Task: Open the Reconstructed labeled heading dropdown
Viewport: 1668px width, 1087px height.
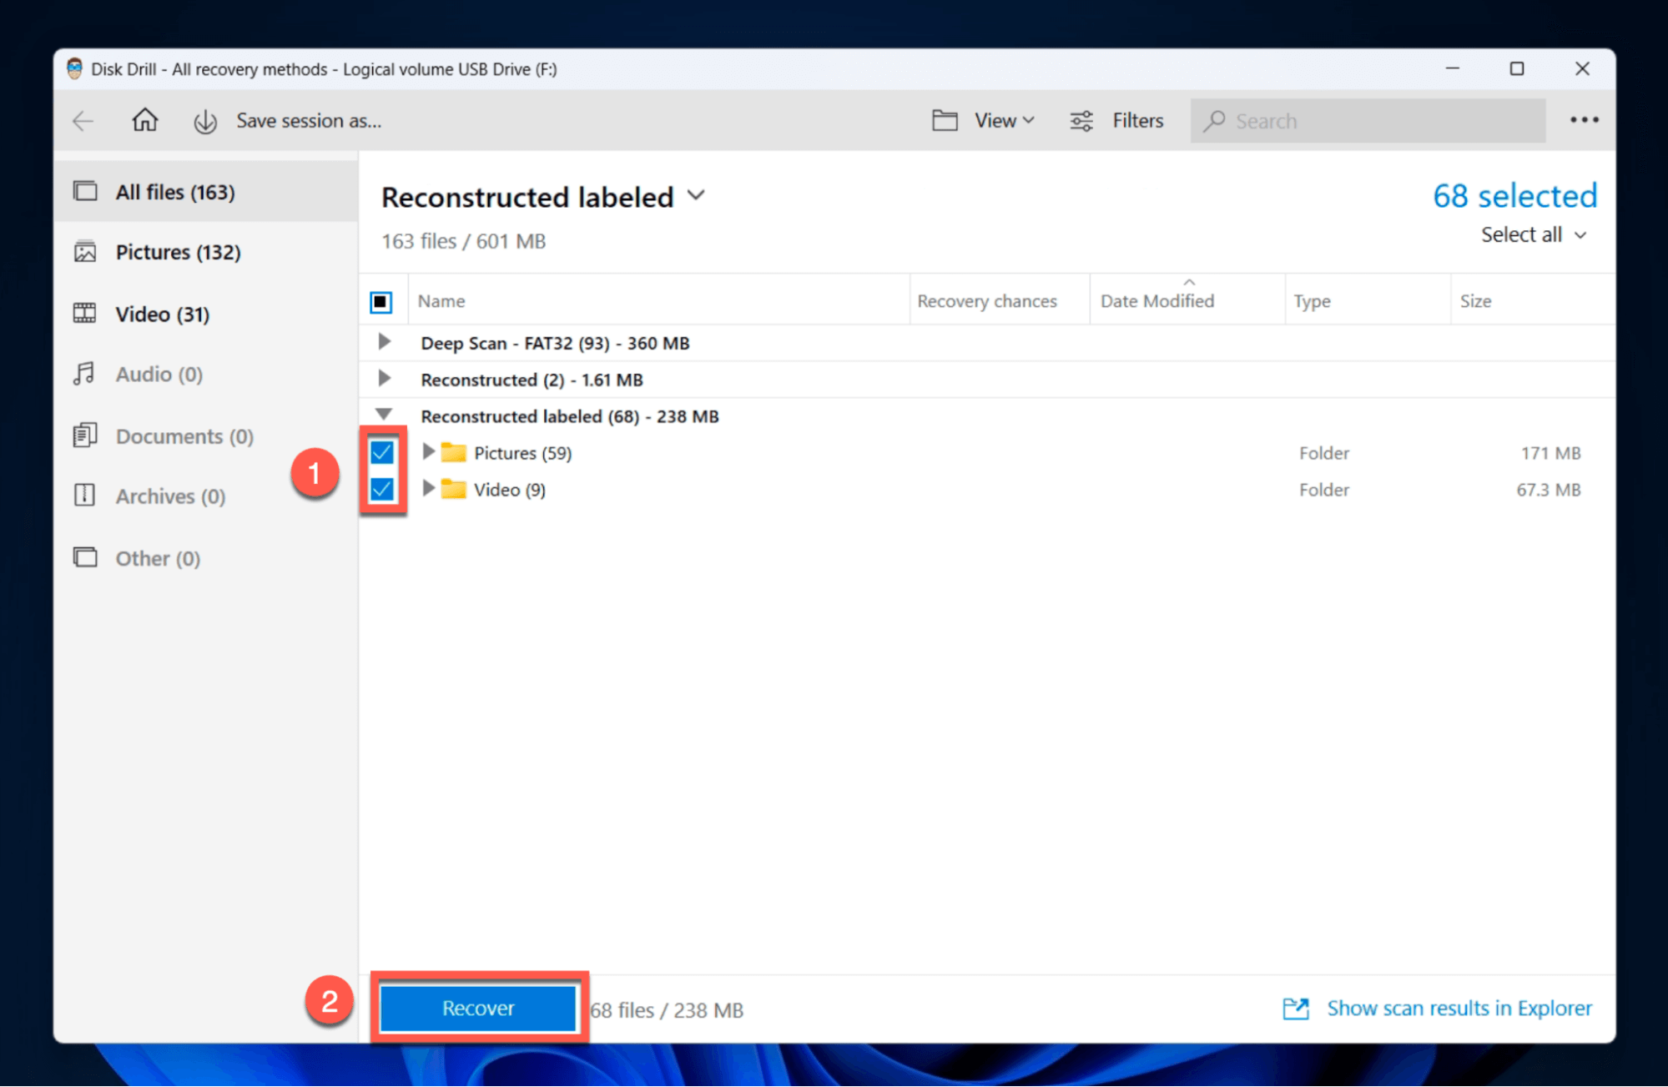Action: (696, 197)
